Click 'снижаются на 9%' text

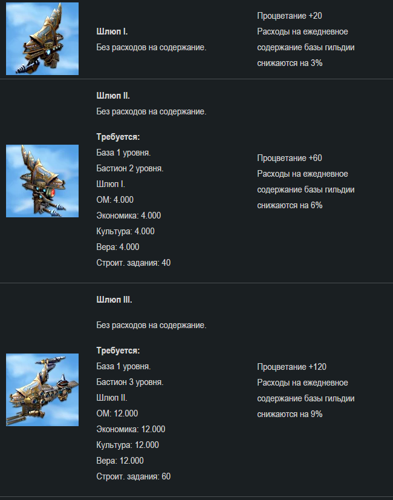(x=290, y=414)
